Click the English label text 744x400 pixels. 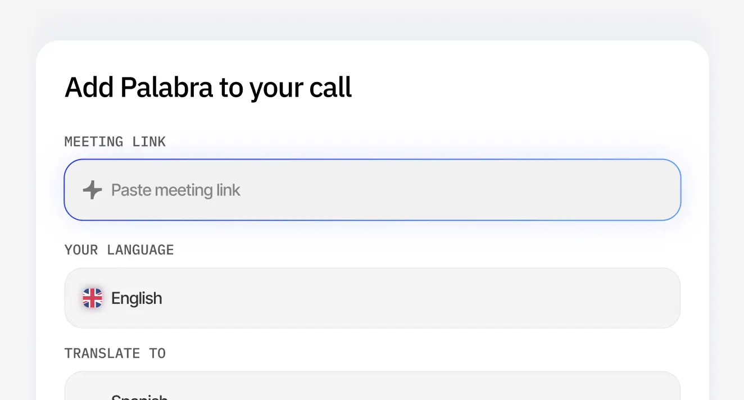pos(137,298)
